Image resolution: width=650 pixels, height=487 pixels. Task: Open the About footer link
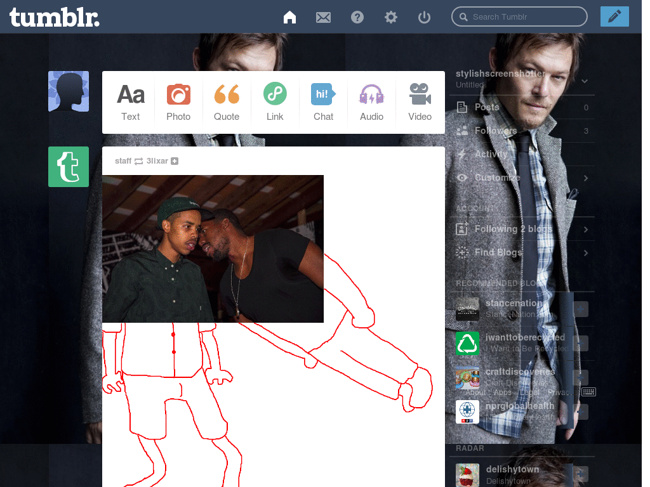coord(475,392)
